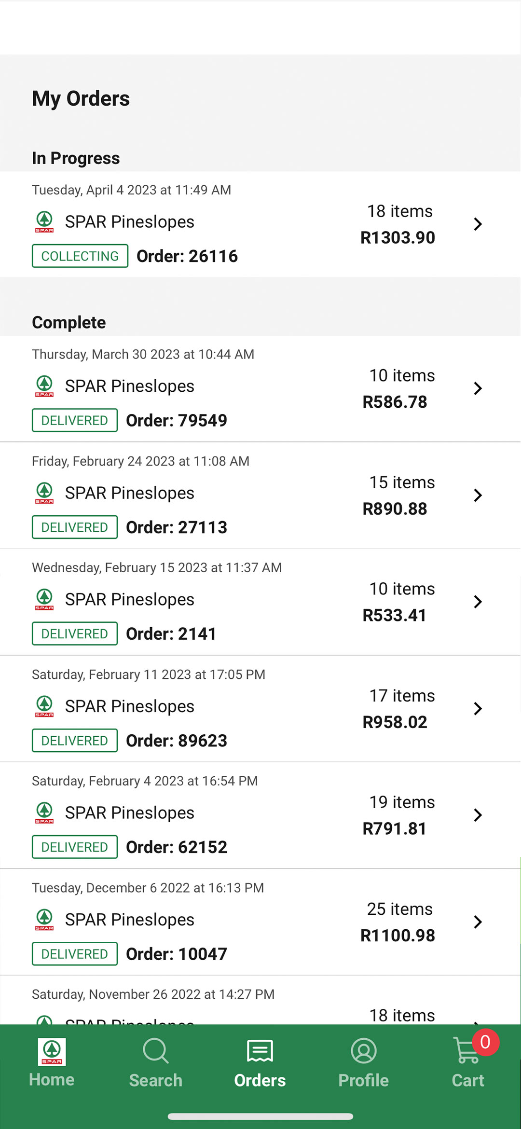Click SPAR logo beside order 79549
This screenshot has height=1129, width=521.
pos(44,386)
